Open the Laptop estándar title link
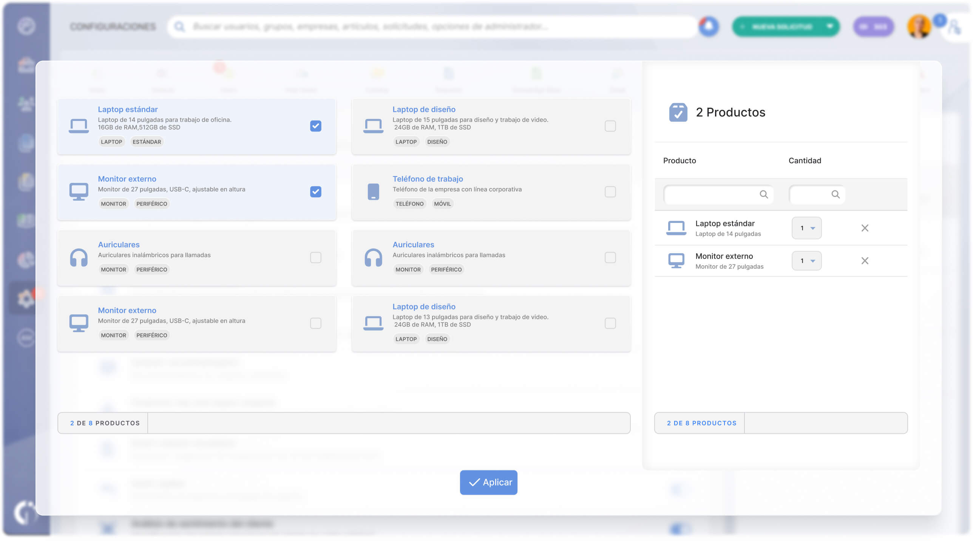973x546 pixels. tap(128, 109)
